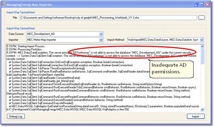Click the 'SqlCommand.FinishExecuteReader' log line
The image size is (214, 127).
tap(85, 84)
